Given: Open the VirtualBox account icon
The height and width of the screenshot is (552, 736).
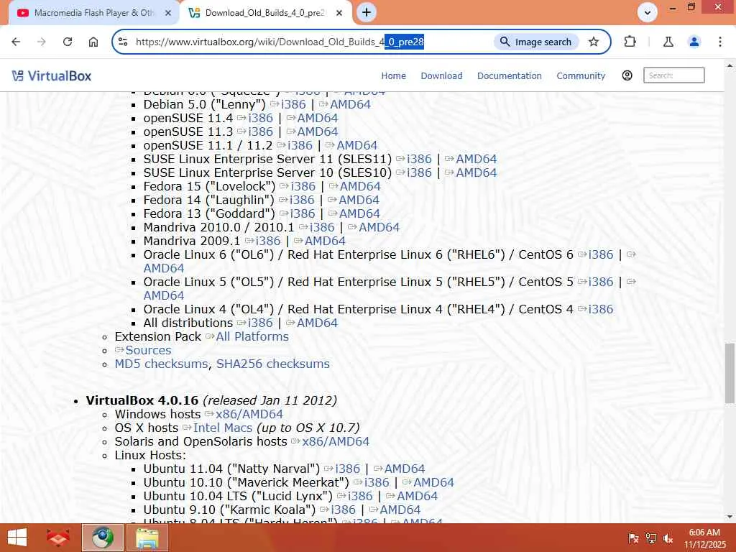Looking at the screenshot, I should point(627,75).
